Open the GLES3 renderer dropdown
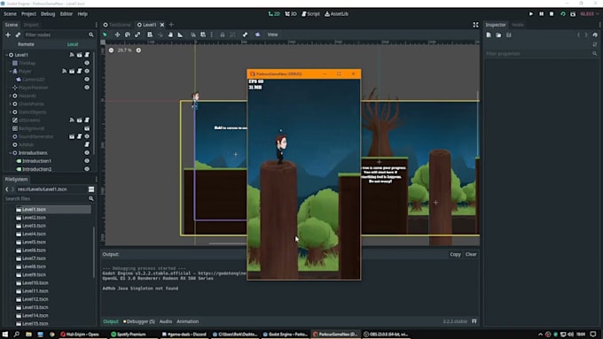 [x=590, y=14]
